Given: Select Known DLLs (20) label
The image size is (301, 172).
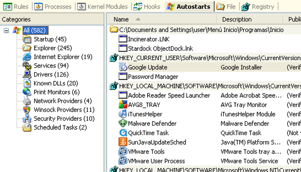Looking at the screenshot, I should 56,84.
